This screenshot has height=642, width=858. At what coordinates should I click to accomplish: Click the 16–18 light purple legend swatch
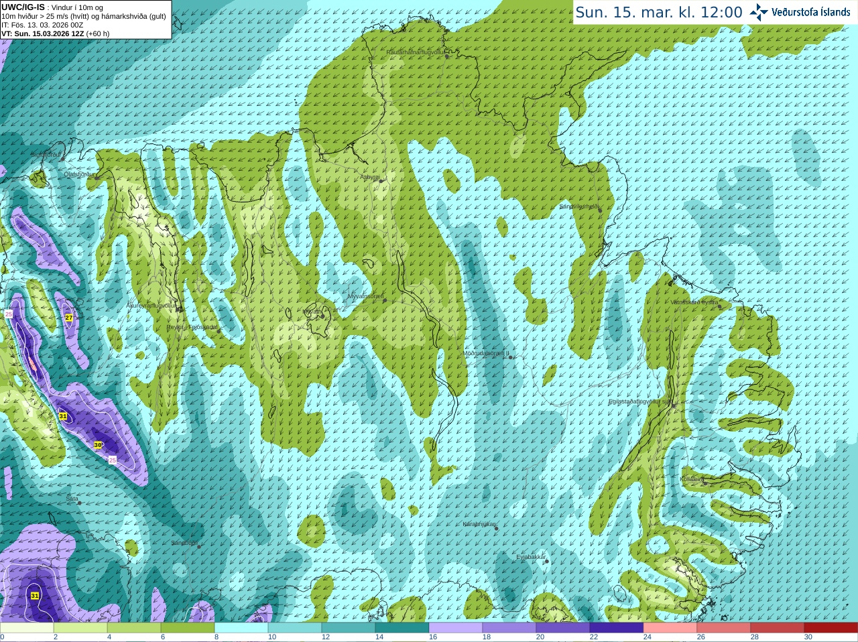tap(456, 628)
